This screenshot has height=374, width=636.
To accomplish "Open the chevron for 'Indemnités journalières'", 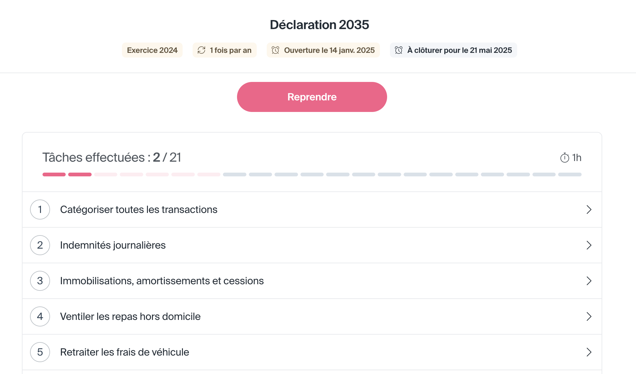I will 589,245.
